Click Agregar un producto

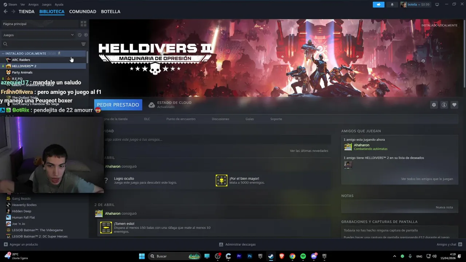tap(21, 245)
